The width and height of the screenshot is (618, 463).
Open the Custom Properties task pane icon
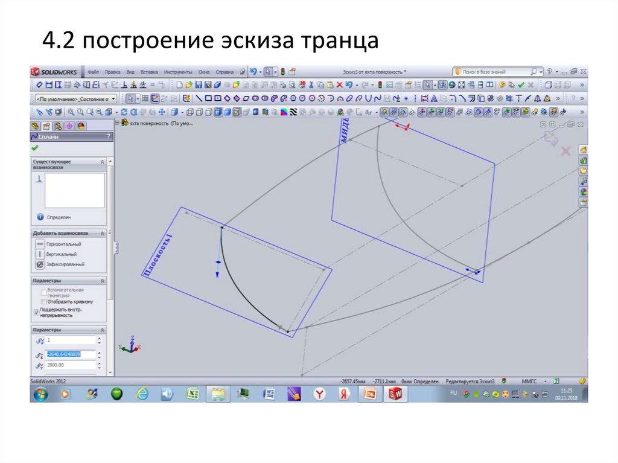click(583, 203)
